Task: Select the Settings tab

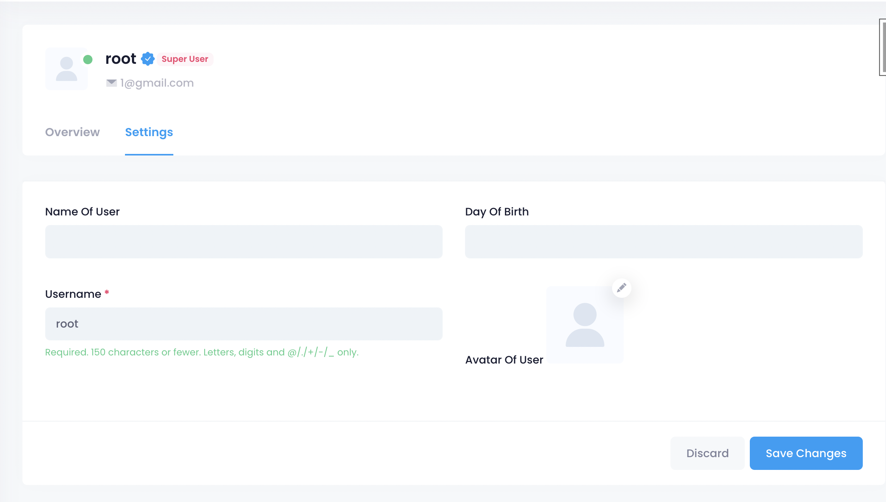Action: coord(149,132)
